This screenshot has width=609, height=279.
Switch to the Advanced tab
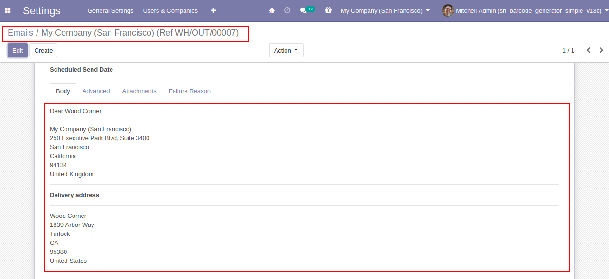point(96,91)
